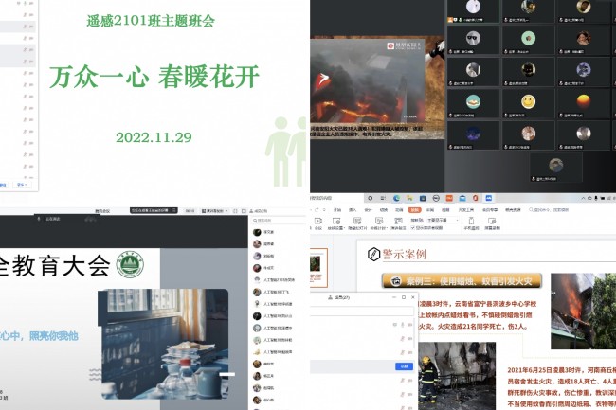Click the pen icon beside 警示案例
The height and width of the screenshot is (410, 616).
[x=371, y=254]
